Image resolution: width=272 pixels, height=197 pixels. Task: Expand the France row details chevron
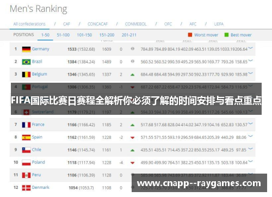(x=251, y=124)
